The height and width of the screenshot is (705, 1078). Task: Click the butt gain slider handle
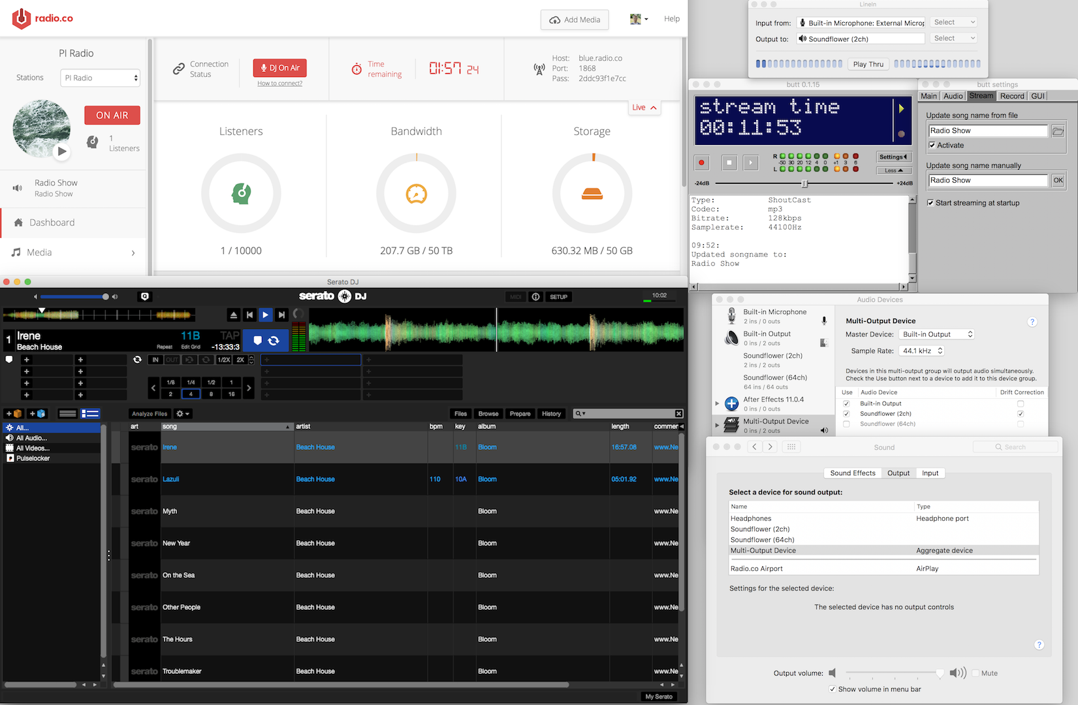tap(804, 183)
